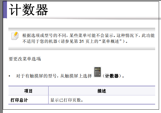Click the bullet point marker
The width and height of the screenshot is (161, 113).
click(x=9, y=76)
